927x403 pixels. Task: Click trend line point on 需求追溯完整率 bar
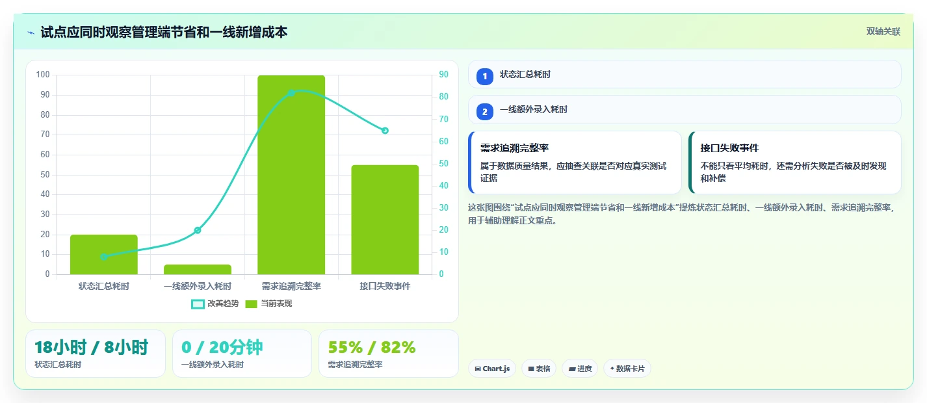(x=291, y=93)
